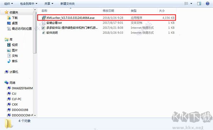Toggle the preview pane icon
Image resolution: width=213 pixels, height=130 pixels.
[199, 4]
